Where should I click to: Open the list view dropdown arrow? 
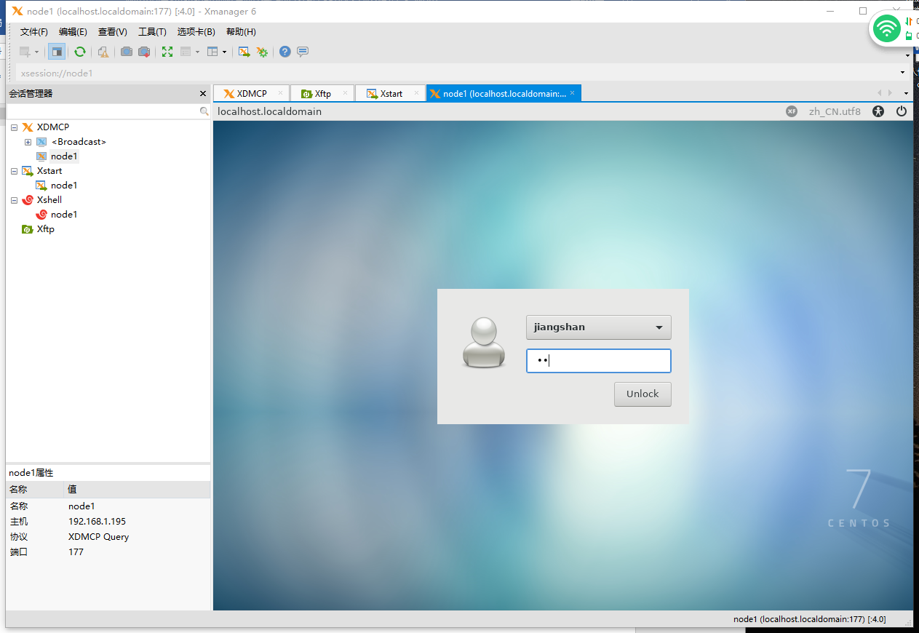197,52
